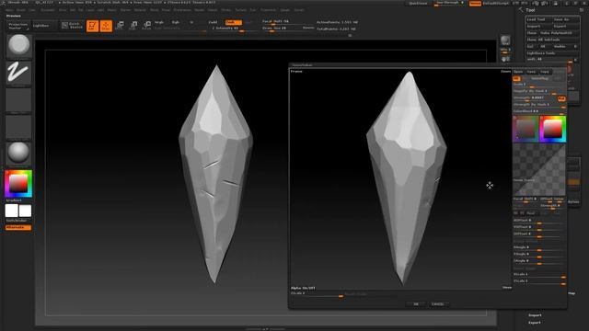Screen dimensions: 589x331
Task: Adjust the XScale slider
Action: pos(539,275)
